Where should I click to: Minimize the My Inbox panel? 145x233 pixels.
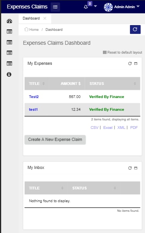point(136,168)
